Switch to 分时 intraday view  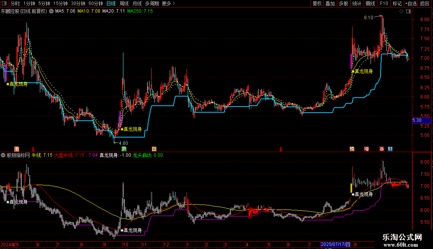click(15, 3)
